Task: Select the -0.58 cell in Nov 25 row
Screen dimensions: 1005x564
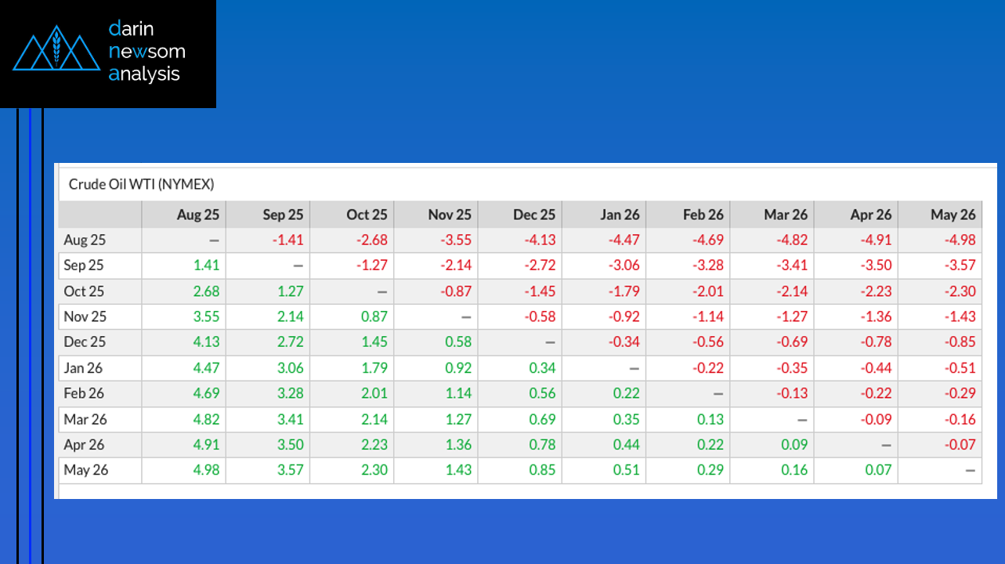Action: (x=540, y=317)
